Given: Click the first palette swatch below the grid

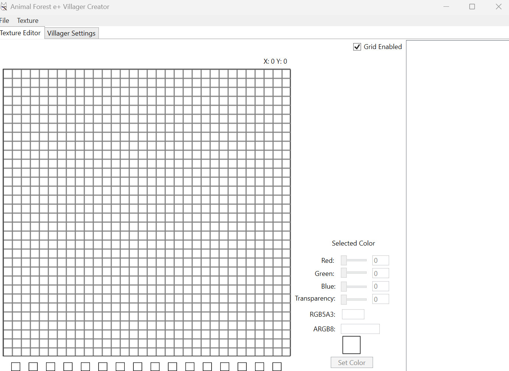Looking at the screenshot, I should tap(16, 367).
